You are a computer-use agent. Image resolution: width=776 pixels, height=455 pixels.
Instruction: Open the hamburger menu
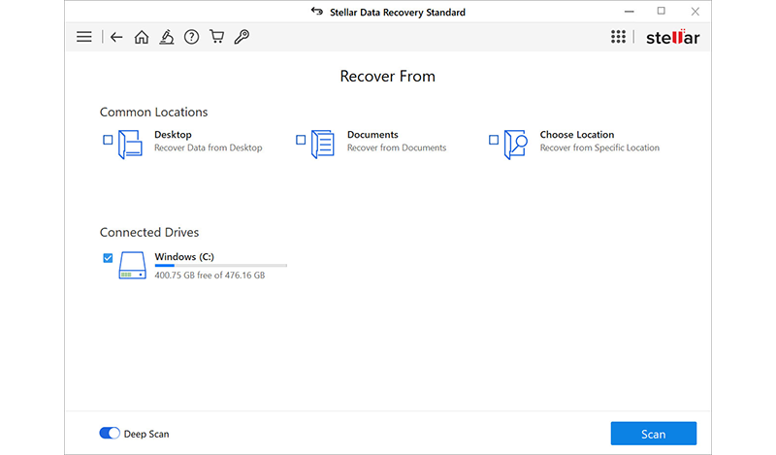(84, 37)
